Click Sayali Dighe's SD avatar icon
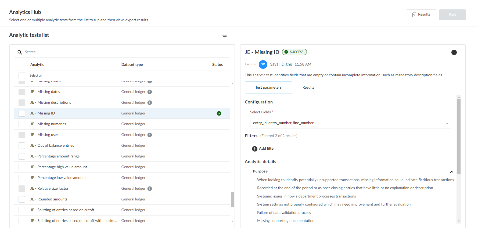 click(263, 64)
